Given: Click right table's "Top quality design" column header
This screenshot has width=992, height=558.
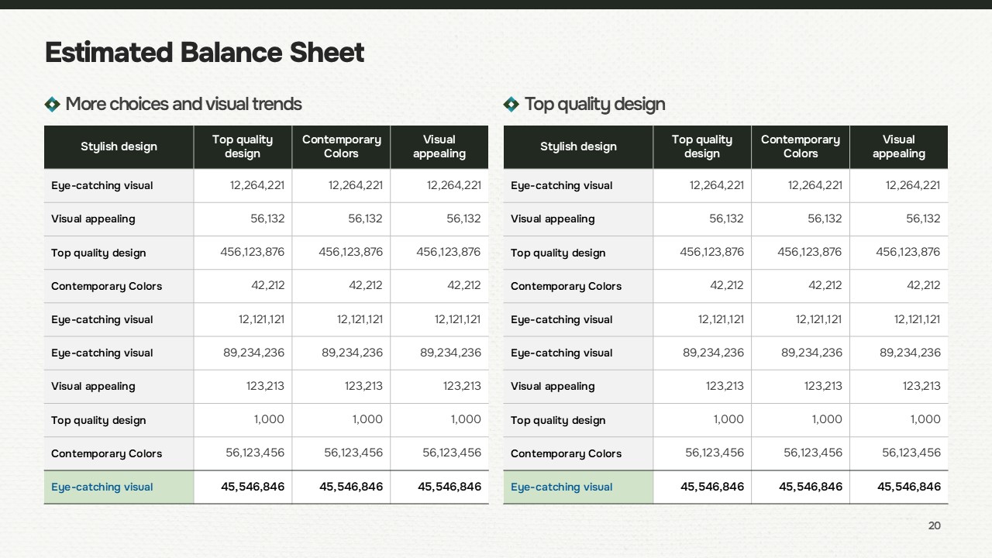Looking at the screenshot, I should [x=701, y=146].
